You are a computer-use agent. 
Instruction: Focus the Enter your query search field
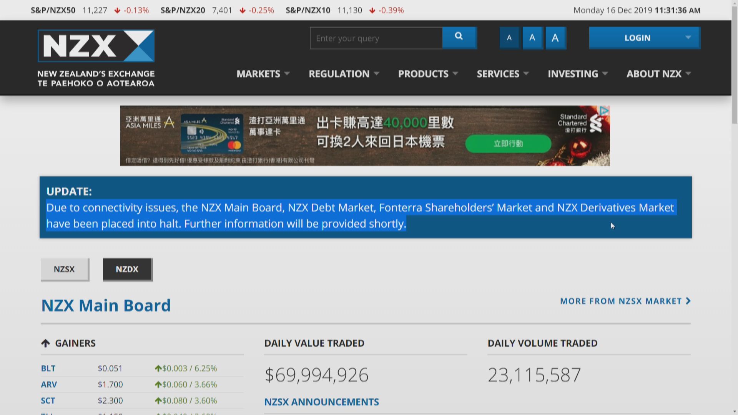pos(376,38)
